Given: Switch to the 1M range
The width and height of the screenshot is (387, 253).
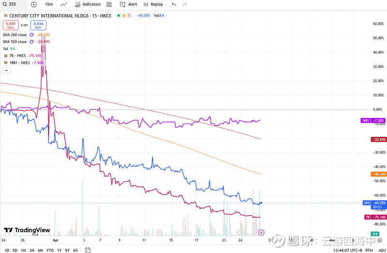Looking at the screenshot, I should pyautogui.click(x=23, y=250).
